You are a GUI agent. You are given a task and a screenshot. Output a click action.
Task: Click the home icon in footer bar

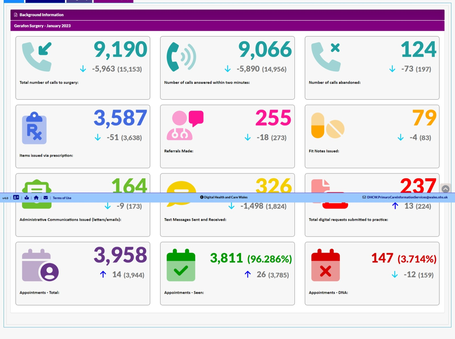(36, 198)
